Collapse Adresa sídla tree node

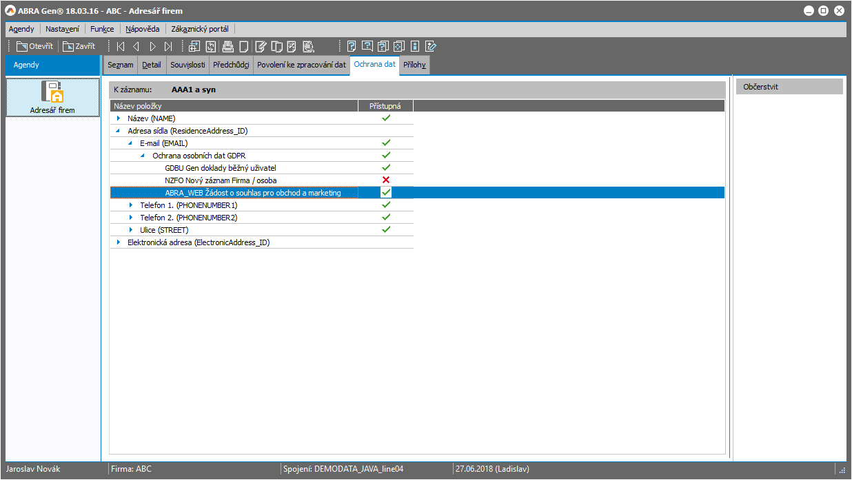[119, 131]
